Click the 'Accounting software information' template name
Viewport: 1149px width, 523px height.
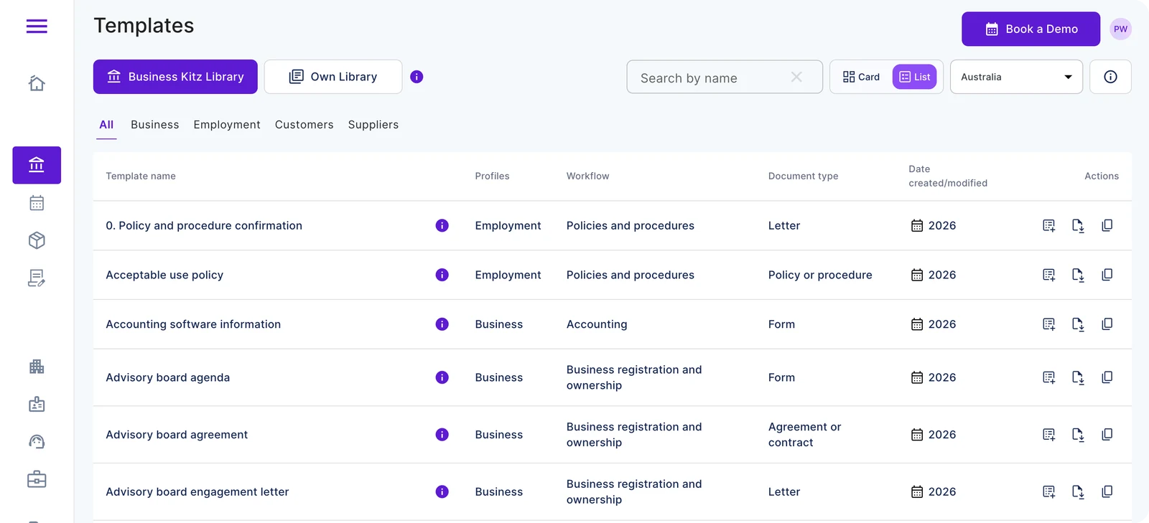(193, 324)
